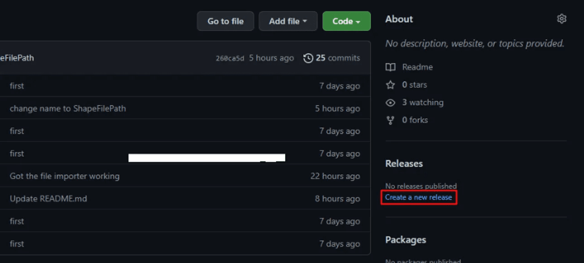Click the eye icon beside 3 watching

coord(390,103)
